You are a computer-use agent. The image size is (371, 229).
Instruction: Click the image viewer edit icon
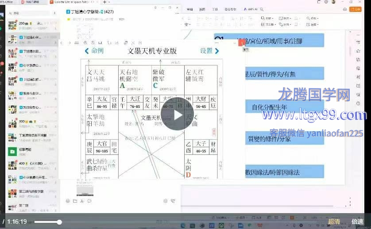pyautogui.click(x=116, y=43)
